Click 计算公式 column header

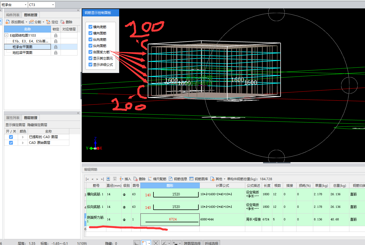[x=222, y=185]
